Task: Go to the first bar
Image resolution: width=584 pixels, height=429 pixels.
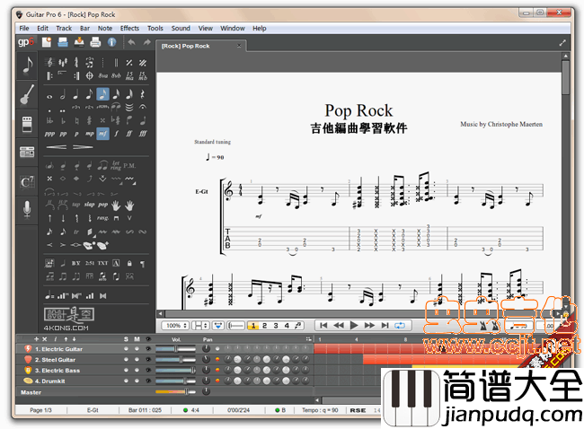Action: (x=323, y=326)
